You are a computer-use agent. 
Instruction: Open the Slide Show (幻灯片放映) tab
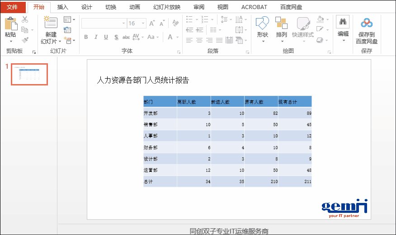click(167, 7)
